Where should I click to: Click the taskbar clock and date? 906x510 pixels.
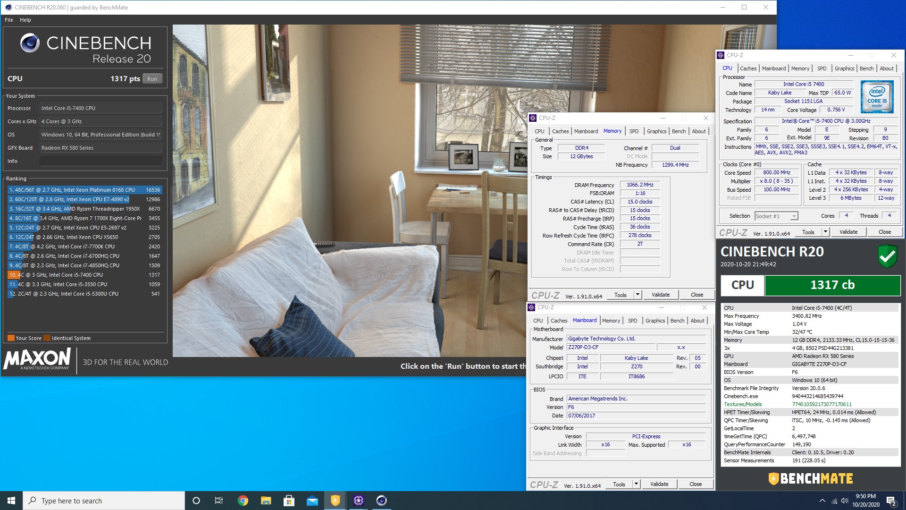[x=865, y=501]
